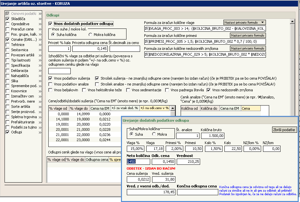
Task: Click the Št. analize field
Action: coord(188,136)
